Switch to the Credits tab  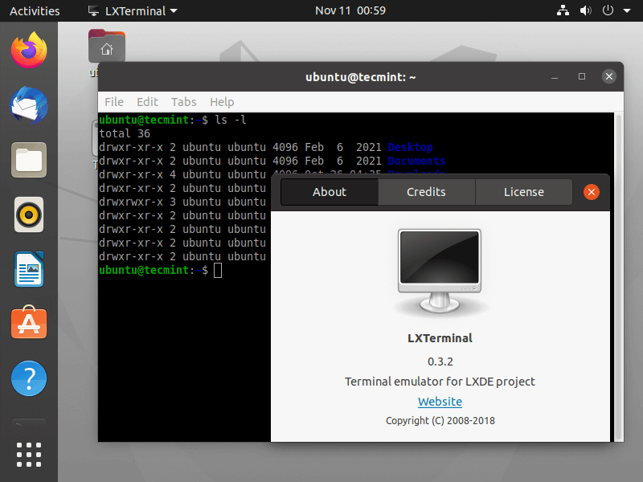(x=427, y=192)
